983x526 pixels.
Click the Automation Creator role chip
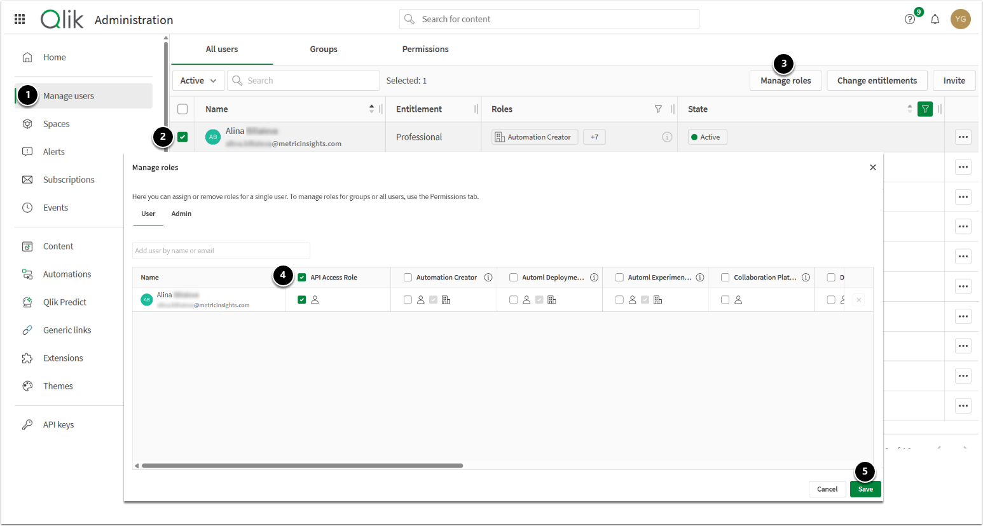click(x=535, y=137)
